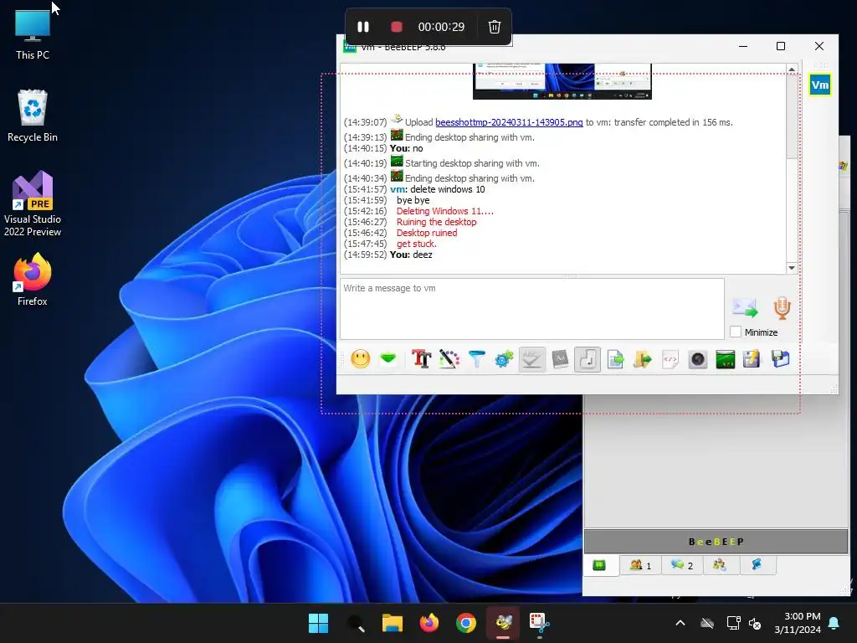The width and height of the screenshot is (857, 643).
Task: Click the blue funnel filter icon
Action: pos(476,359)
